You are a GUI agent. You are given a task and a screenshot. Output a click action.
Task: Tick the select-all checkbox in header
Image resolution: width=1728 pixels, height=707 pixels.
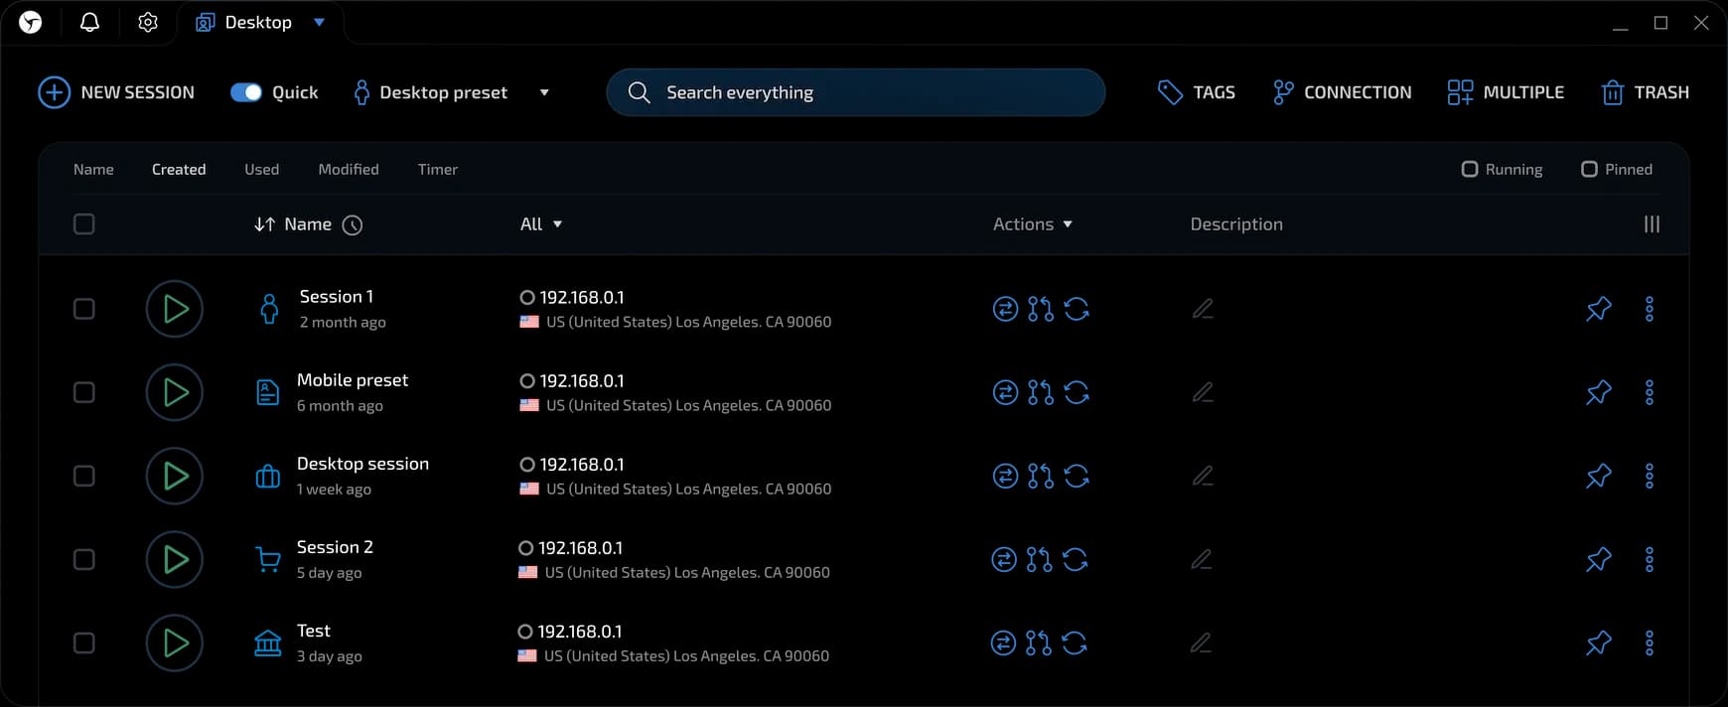tap(84, 224)
